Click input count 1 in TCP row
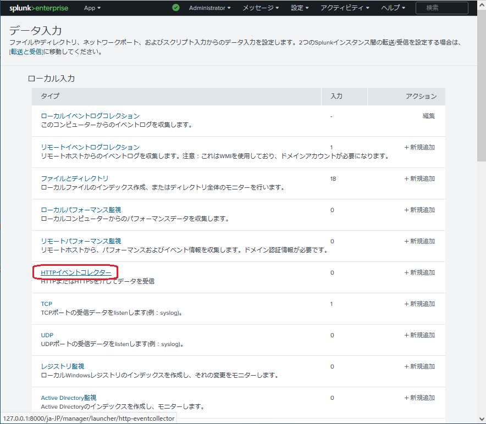 332,304
